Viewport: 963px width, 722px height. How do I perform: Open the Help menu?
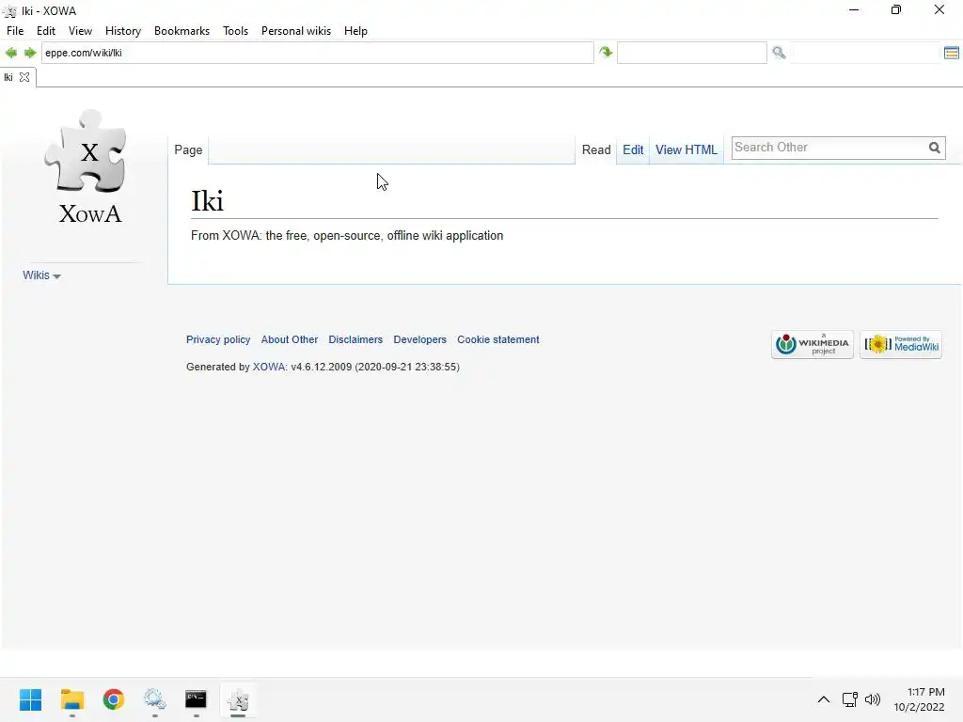[355, 31]
